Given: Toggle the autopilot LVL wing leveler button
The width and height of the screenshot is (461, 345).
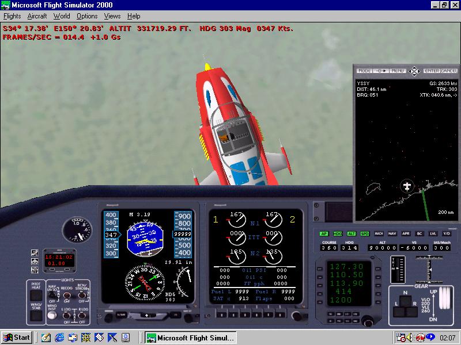Looking at the screenshot, I should 433,234.
